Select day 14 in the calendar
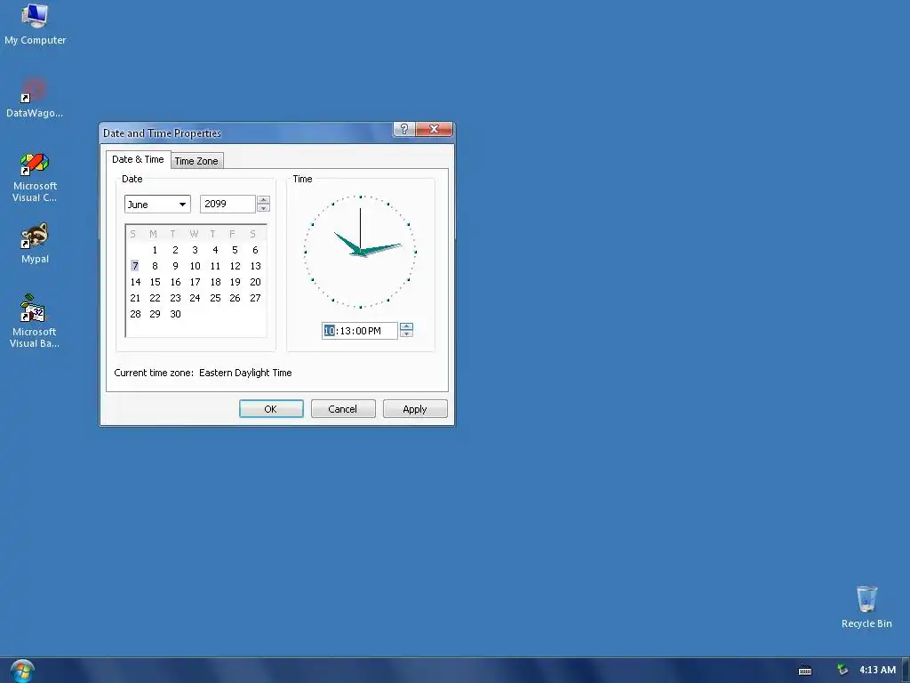This screenshot has width=910, height=683. coord(135,282)
